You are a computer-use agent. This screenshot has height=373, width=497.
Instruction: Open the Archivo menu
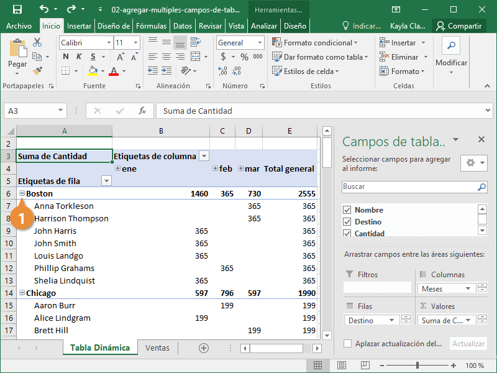pyautogui.click(x=19, y=26)
